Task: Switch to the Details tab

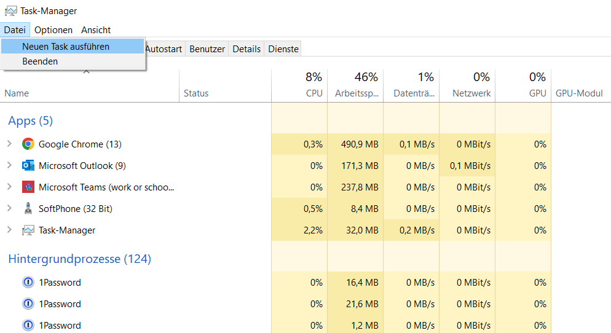Action: pos(246,49)
